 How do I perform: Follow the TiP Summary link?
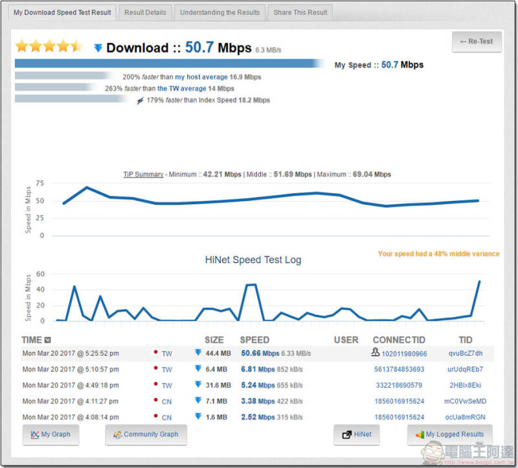(143, 174)
